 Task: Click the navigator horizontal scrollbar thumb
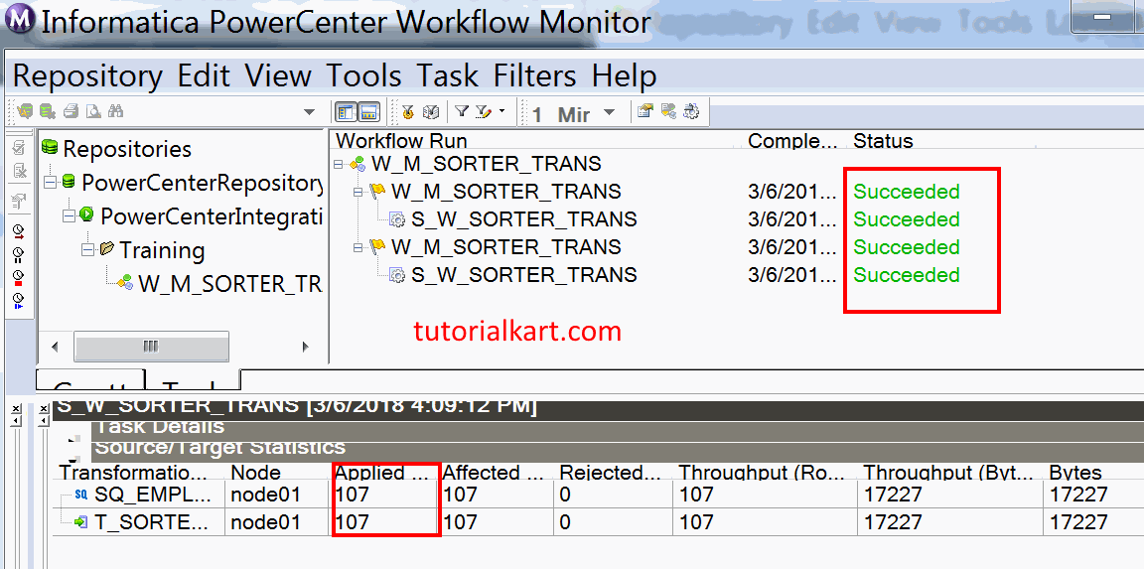(x=151, y=347)
